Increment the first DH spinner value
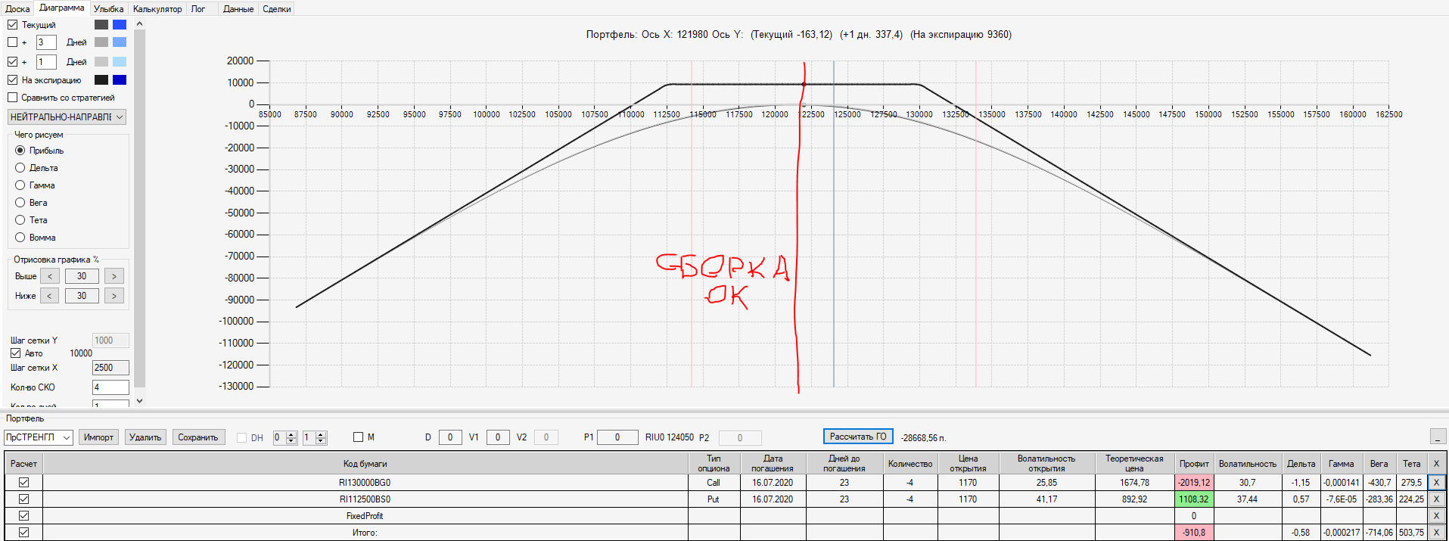 [x=291, y=434]
